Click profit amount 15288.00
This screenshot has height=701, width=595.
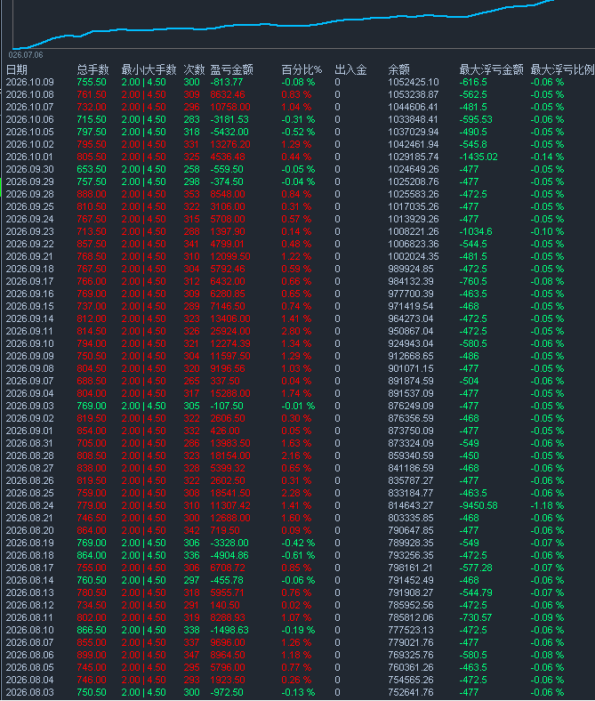point(230,393)
